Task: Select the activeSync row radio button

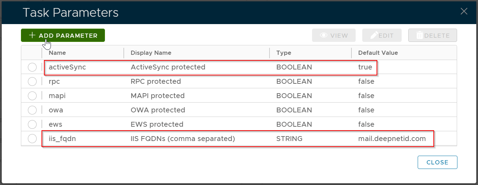Action: [x=32, y=67]
